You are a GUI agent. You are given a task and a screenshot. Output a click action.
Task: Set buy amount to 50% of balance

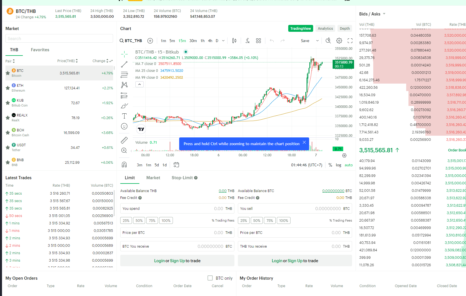point(139,220)
